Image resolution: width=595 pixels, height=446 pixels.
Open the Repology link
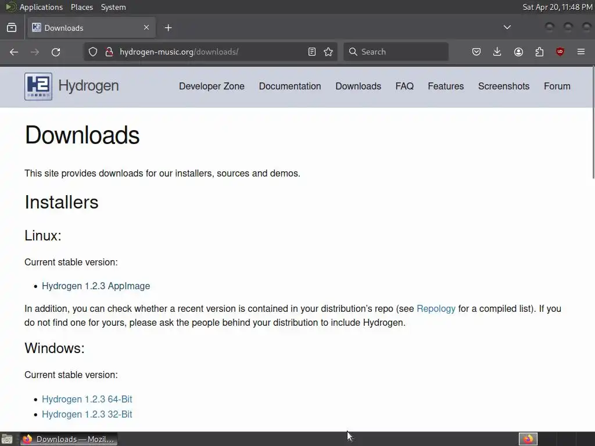coord(436,309)
